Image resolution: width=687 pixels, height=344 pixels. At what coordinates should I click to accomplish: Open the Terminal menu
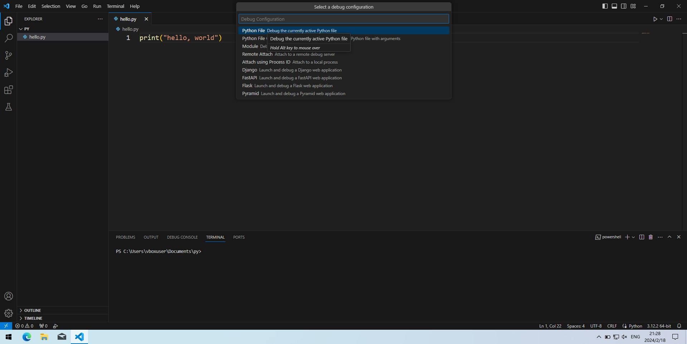(115, 6)
